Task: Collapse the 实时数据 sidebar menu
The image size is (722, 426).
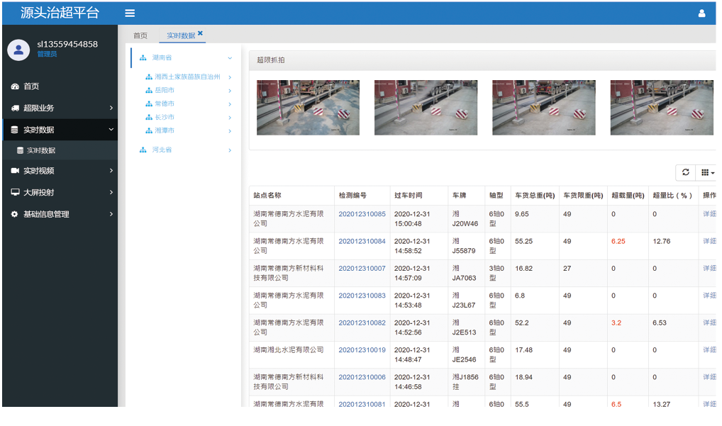Action: tap(111, 130)
